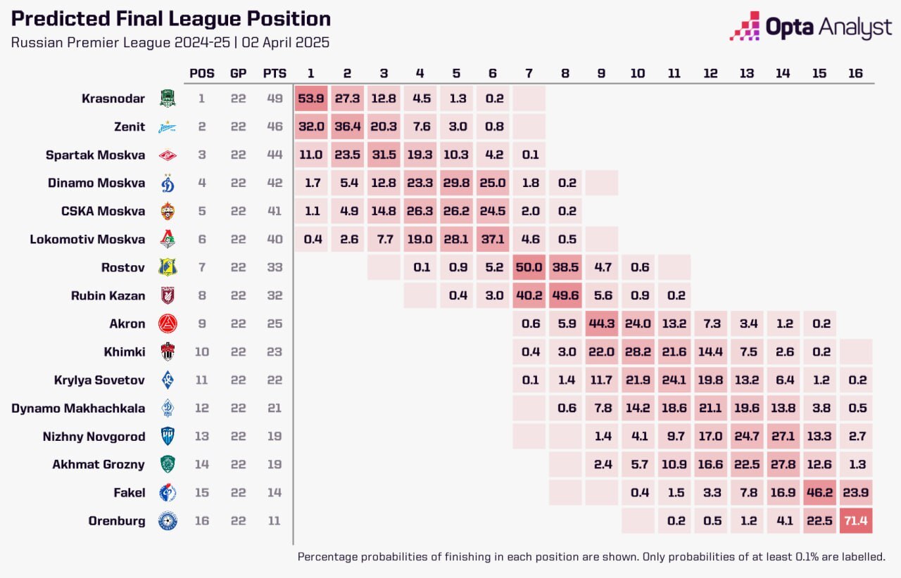This screenshot has height=578, width=901.
Task: Select the Spartak Moskva crest icon
Action: coord(168,155)
